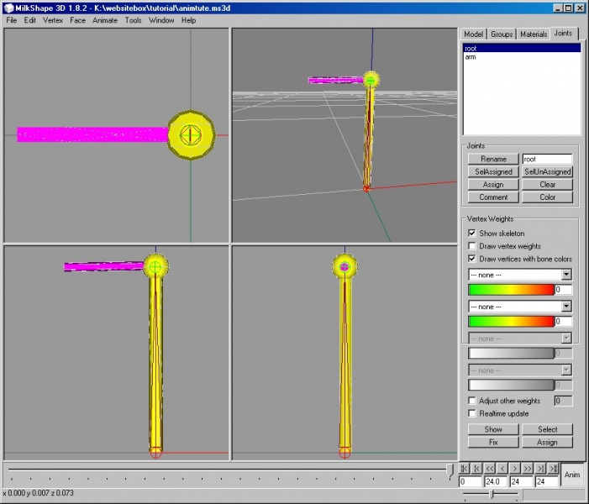Jump to last frame playback button
Screen dimensions: 589x504
[x=552, y=468]
